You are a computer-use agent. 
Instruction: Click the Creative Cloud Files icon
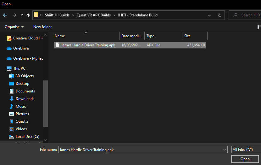[x=9, y=38]
